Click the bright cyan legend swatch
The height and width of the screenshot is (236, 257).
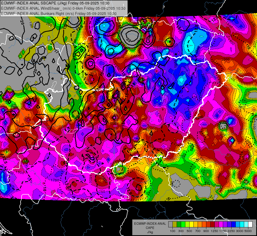[x=242, y=224]
